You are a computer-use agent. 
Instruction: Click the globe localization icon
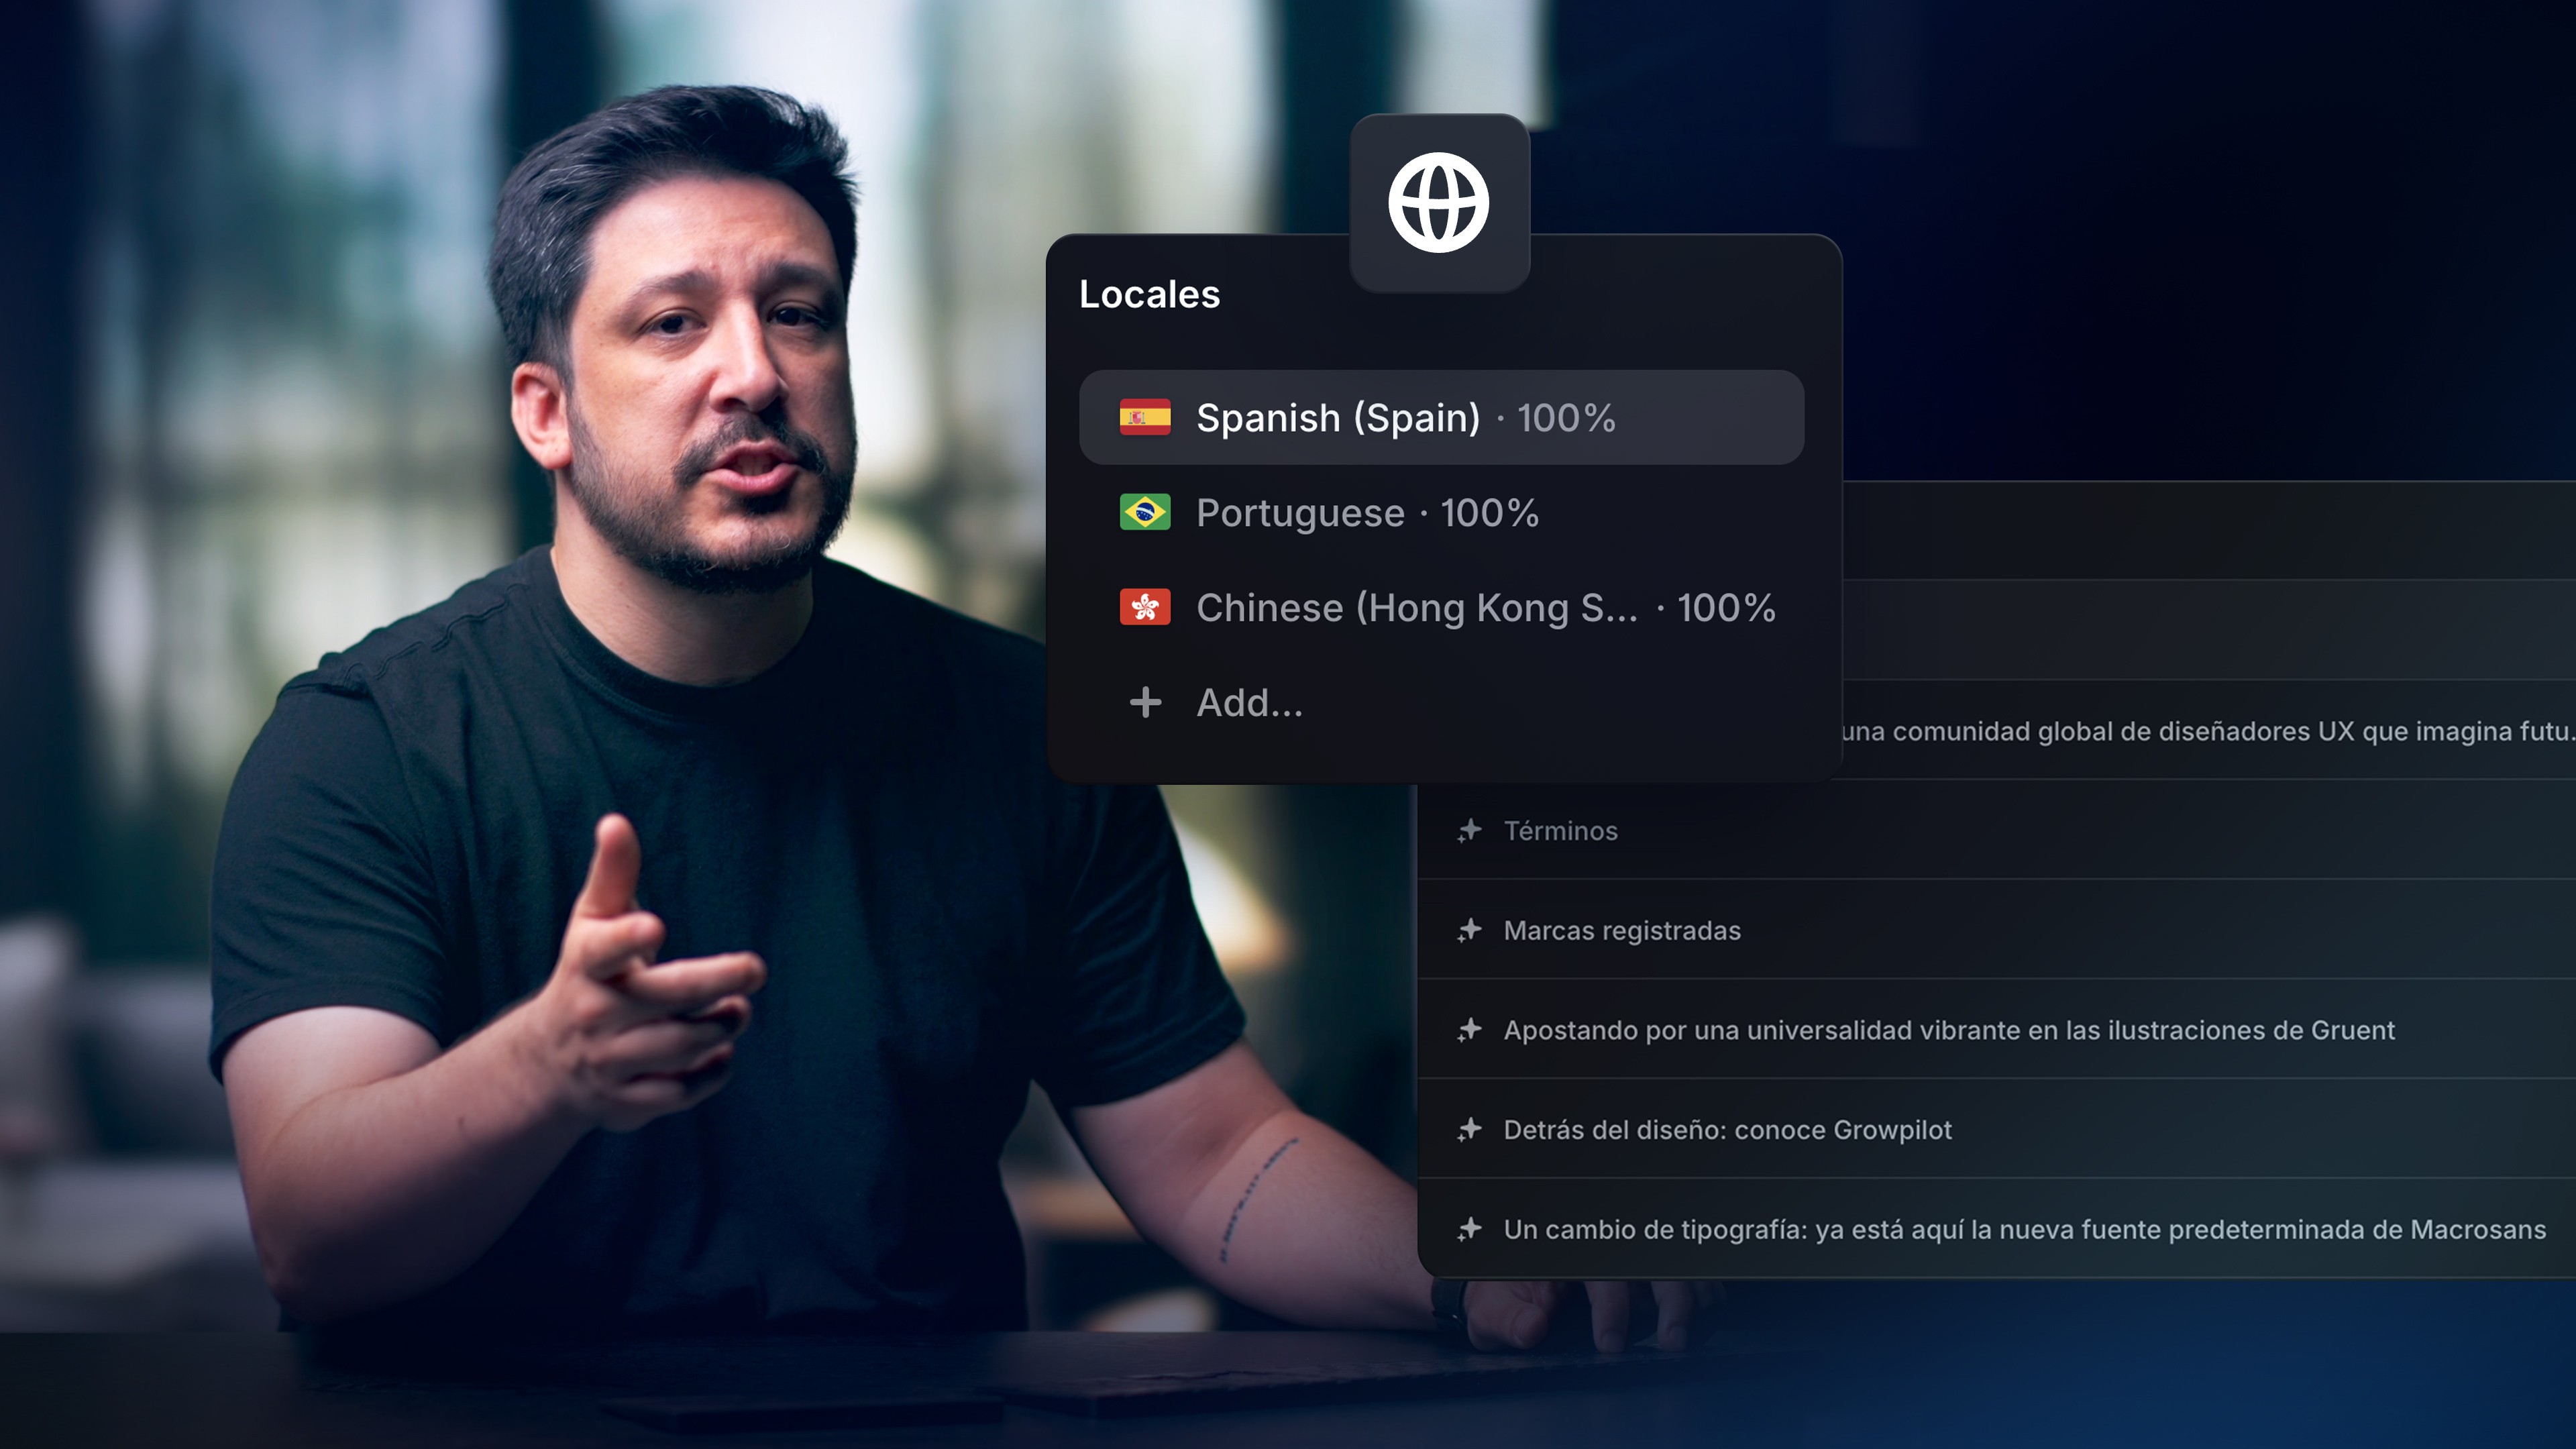1438,203
